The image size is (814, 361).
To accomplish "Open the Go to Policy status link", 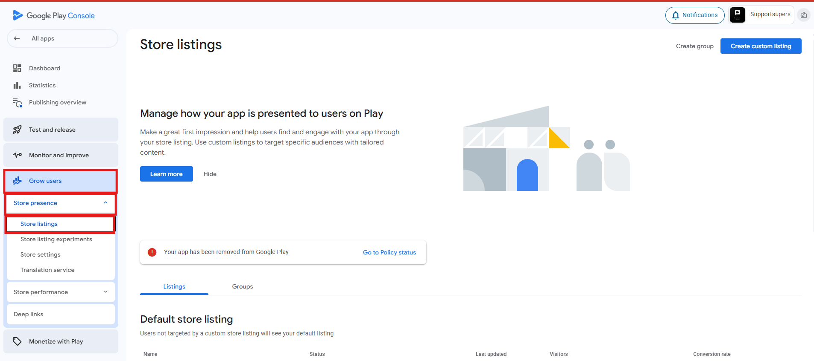I will pyautogui.click(x=389, y=252).
